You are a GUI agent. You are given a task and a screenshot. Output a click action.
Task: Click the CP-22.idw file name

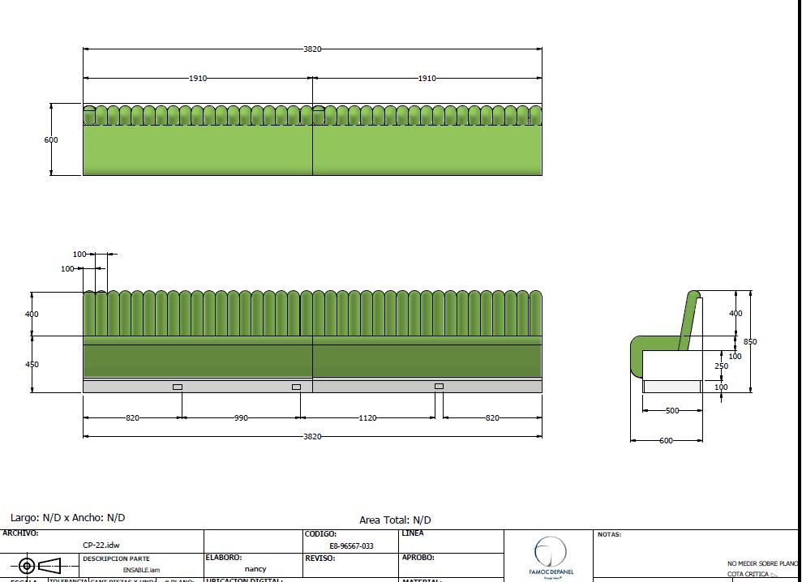tap(101, 546)
